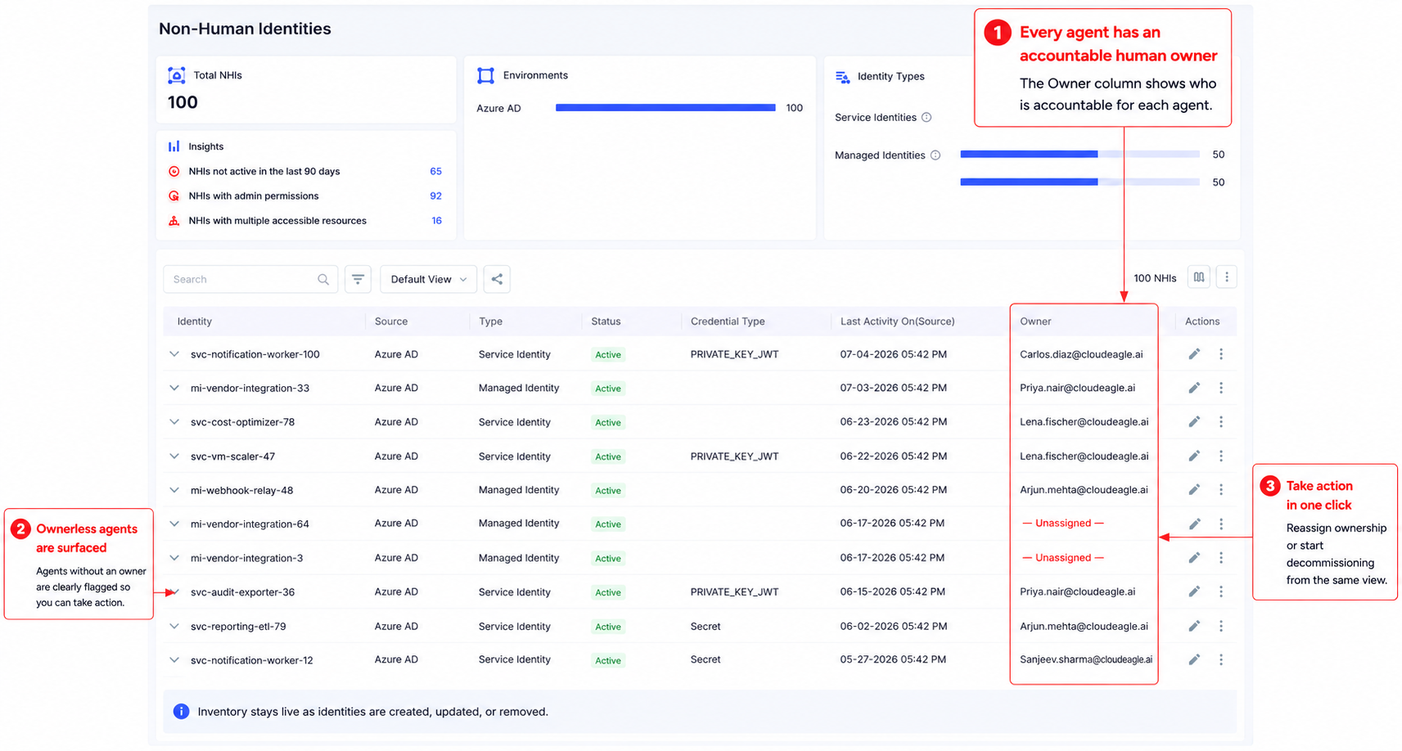Edit svc-cost-optimizer-78 via pencil icon
Image resolution: width=1402 pixels, height=751 pixels.
tap(1194, 422)
